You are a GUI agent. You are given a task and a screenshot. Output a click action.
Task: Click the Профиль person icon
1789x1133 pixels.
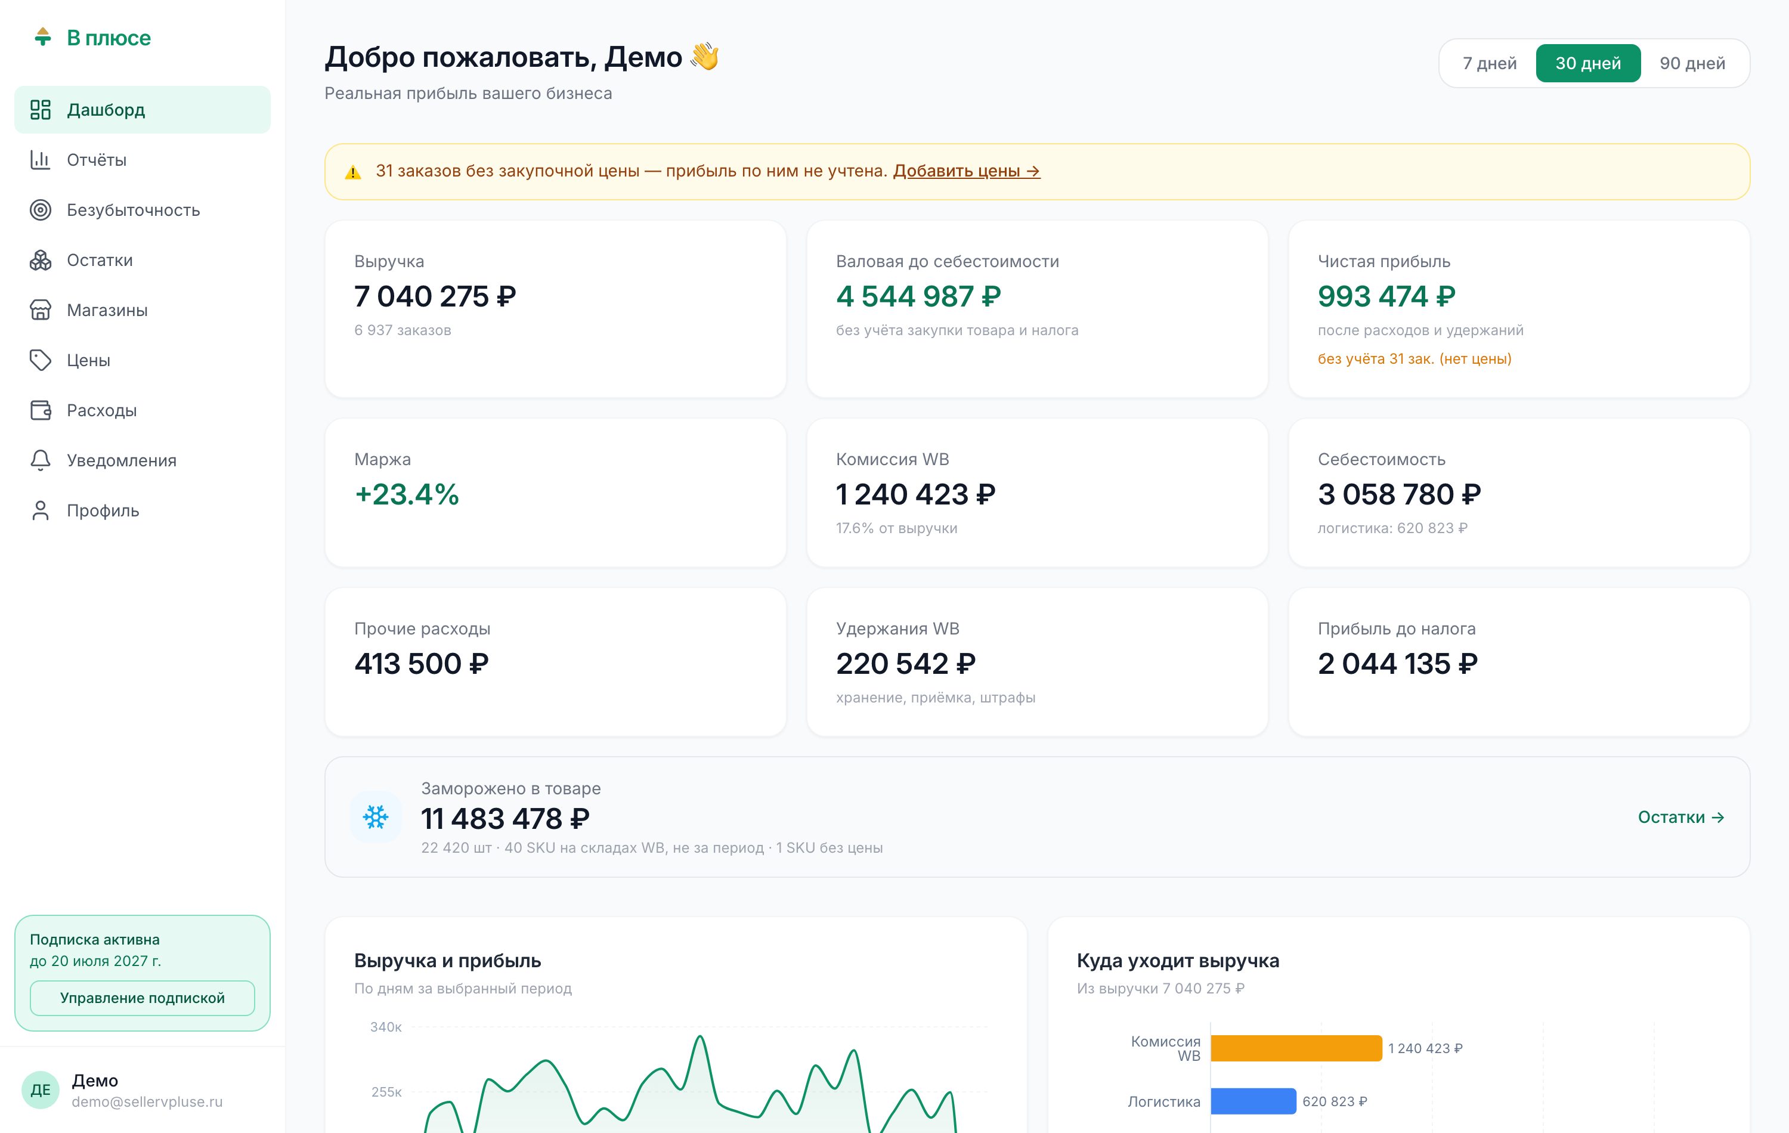click(x=40, y=510)
